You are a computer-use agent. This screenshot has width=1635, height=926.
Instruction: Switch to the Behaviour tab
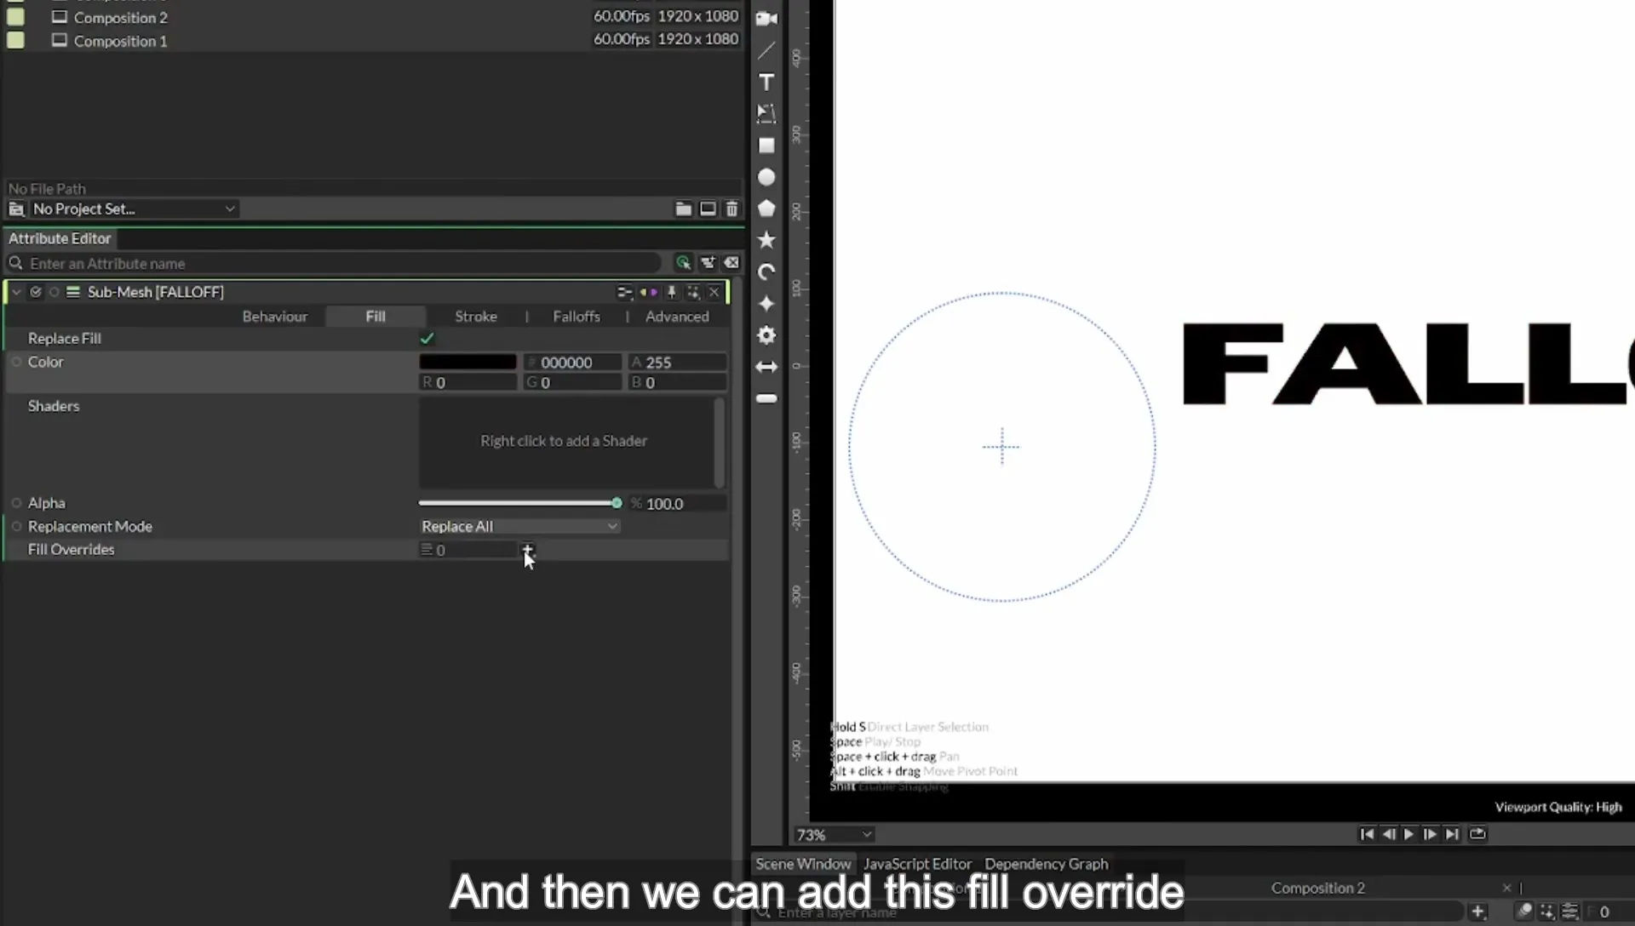[x=274, y=317]
